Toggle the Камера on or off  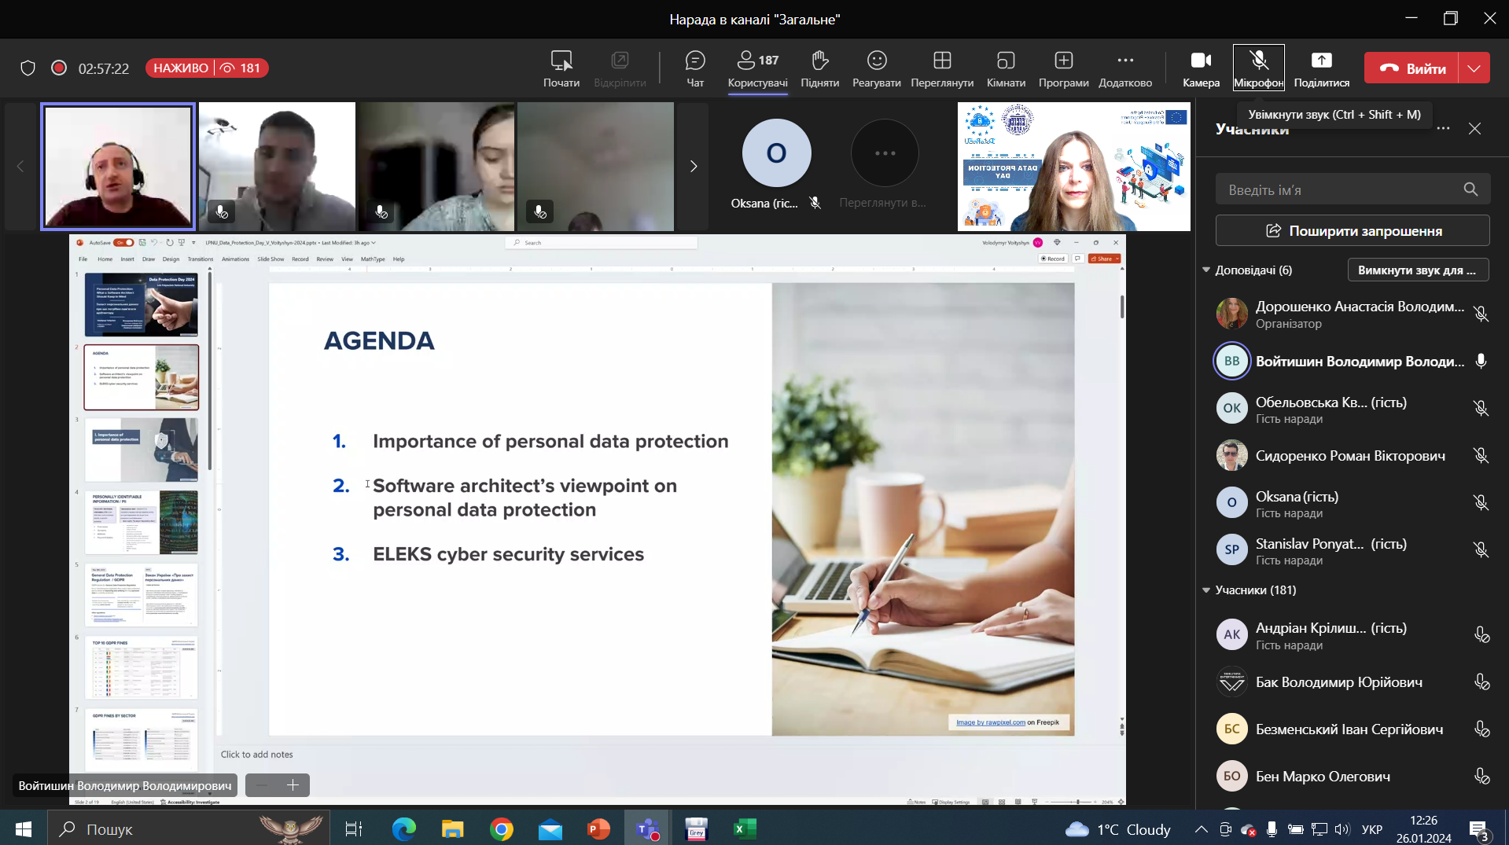pos(1201,68)
